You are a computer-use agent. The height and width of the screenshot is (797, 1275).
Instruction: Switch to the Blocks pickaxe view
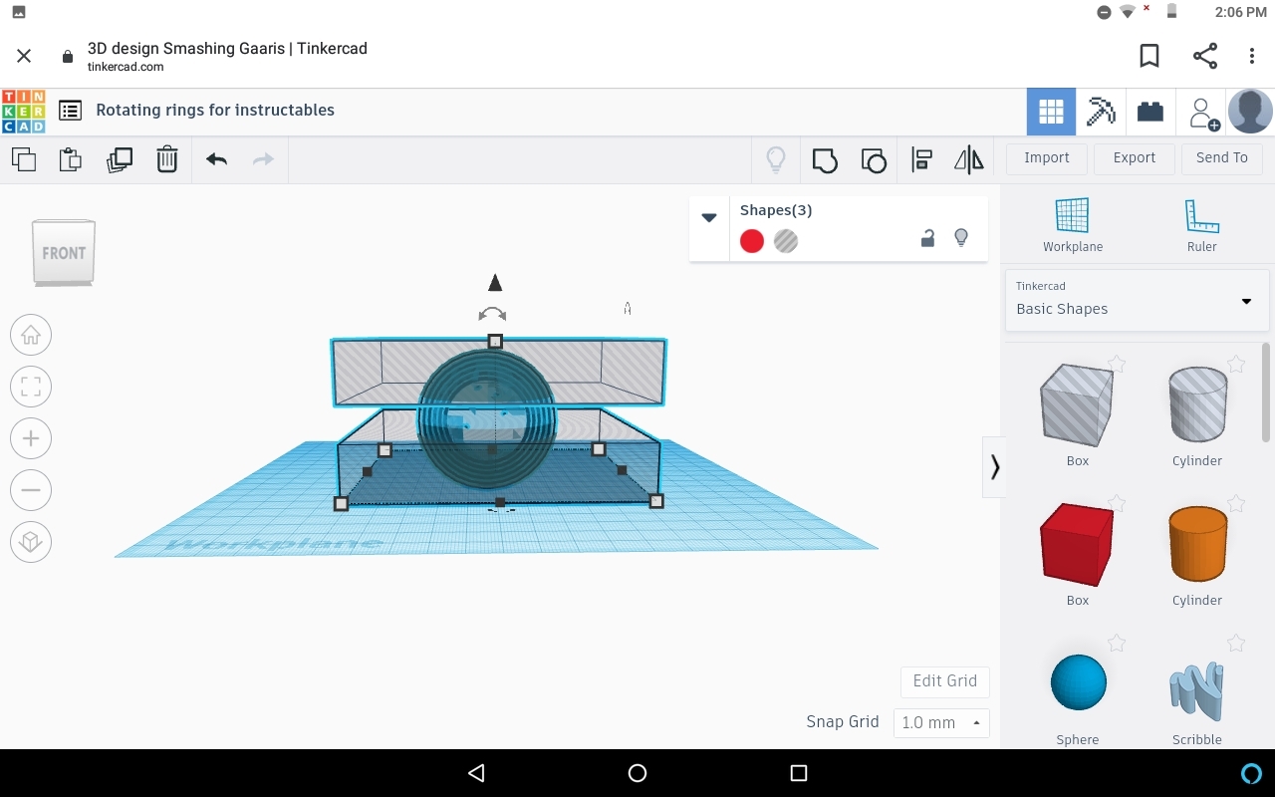click(x=1101, y=112)
